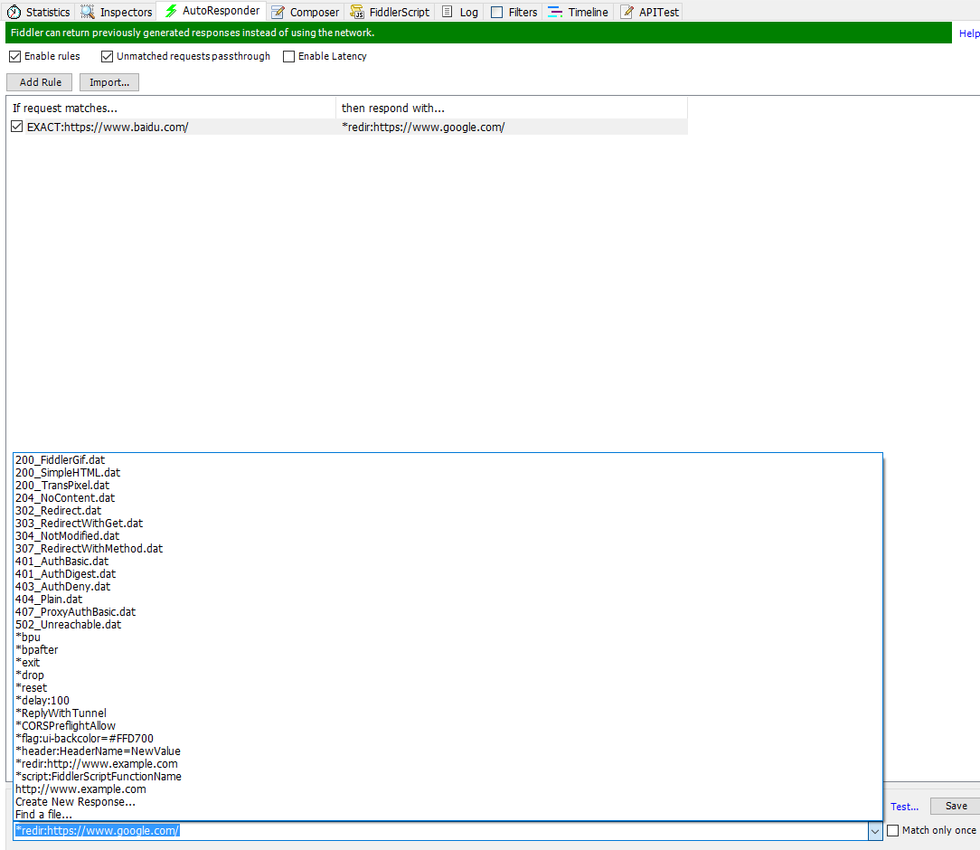Click the Log document icon

pyautogui.click(x=447, y=12)
